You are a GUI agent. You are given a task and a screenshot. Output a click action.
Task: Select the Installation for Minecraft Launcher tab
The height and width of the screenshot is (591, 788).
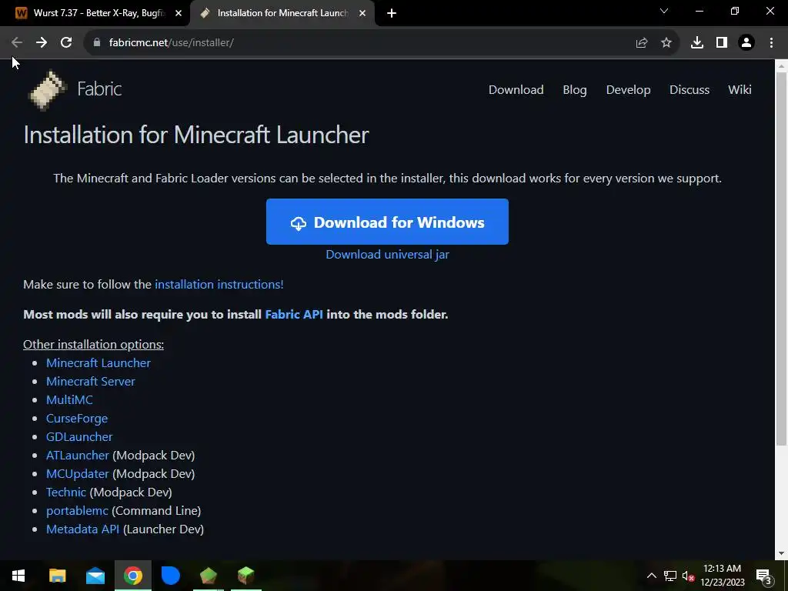coord(282,13)
